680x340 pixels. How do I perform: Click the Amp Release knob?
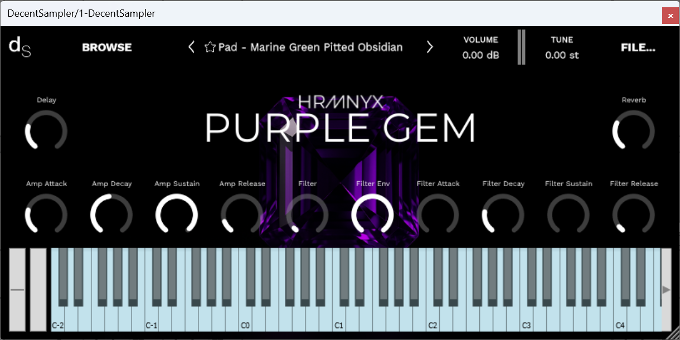click(x=242, y=215)
